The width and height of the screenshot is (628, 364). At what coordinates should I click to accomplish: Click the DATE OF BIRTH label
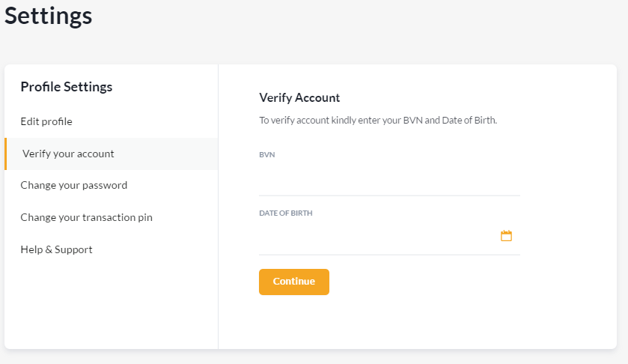(286, 213)
